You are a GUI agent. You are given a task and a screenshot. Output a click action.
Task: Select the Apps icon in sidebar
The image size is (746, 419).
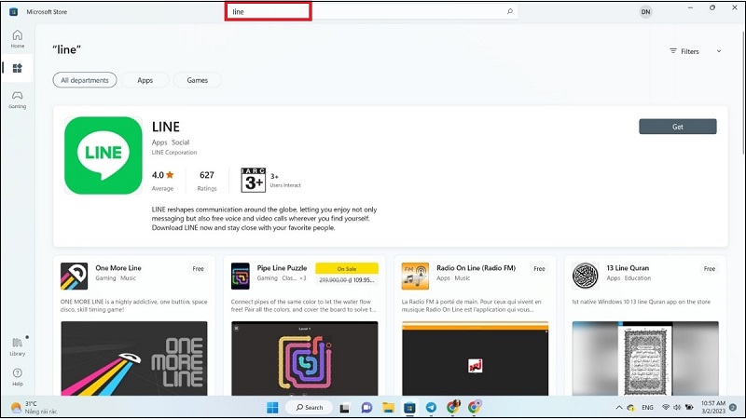(17, 68)
